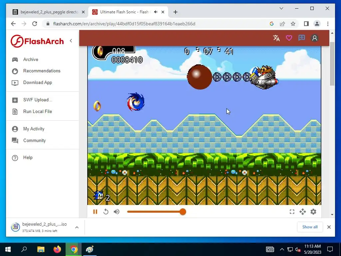Click the page vertical scrollbar thumb
Image resolution: width=341 pixels, height=256 pixels.
pos(332,64)
